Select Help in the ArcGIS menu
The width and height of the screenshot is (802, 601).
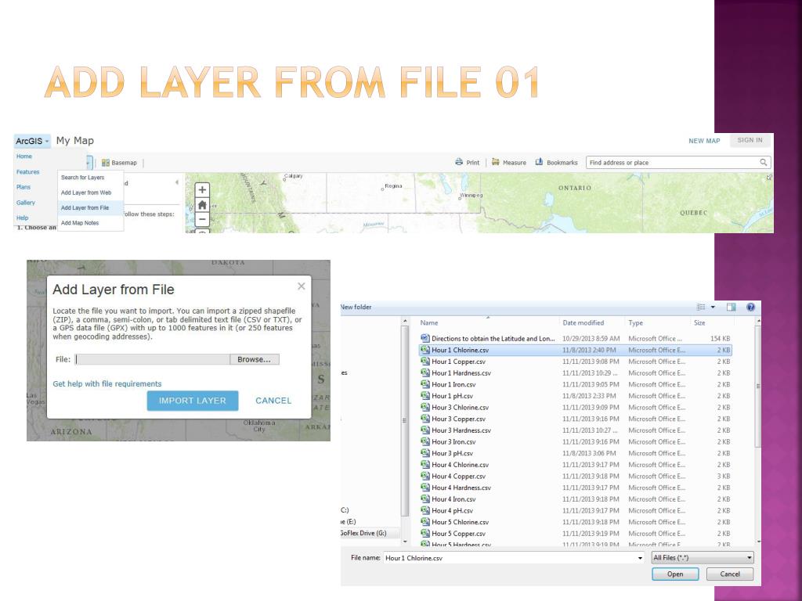(22, 218)
